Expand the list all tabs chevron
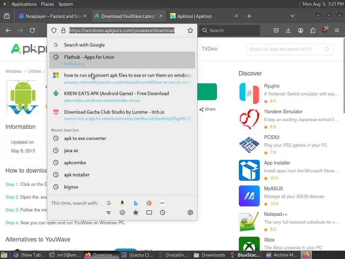The width and height of the screenshot is (345, 259). pos(292,16)
